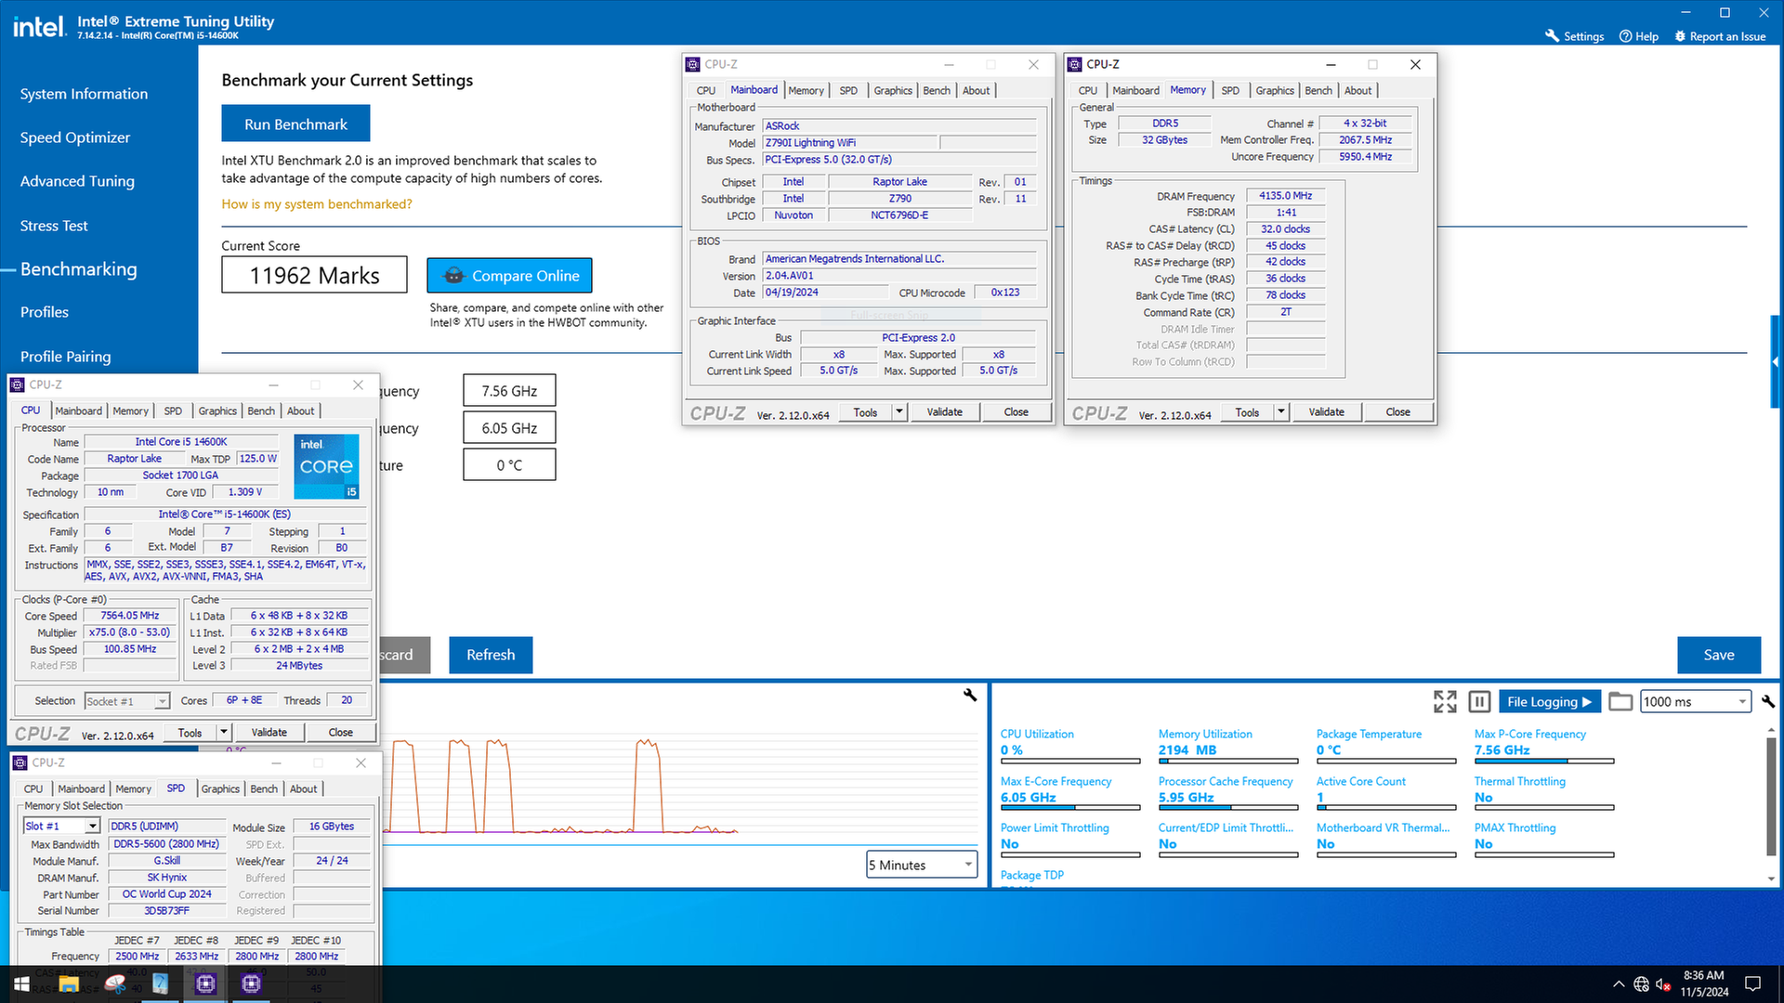Open 'How is my system benchmarked?' link
The width and height of the screenshot is (1784, 1003).
316,204
